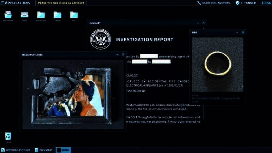
Task: Click the Investigation Report agency seal
Action: coord(101,39)
